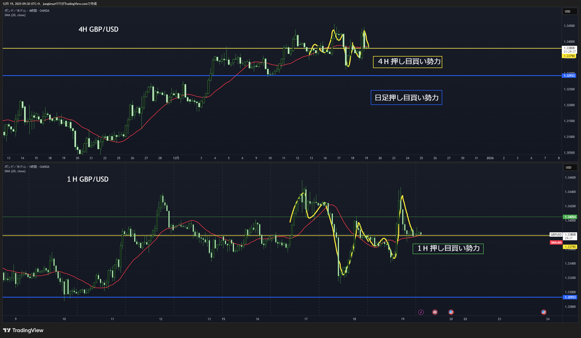Click green 1.34054 price label on 1H chart
Viewport: 581px width, 338px height.
point(570,217)
